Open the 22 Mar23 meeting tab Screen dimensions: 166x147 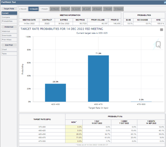[x=55, y=9]
